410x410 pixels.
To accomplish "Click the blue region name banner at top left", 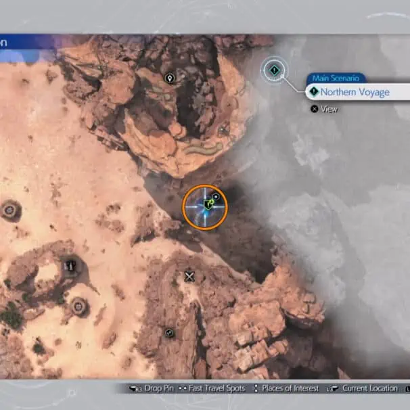I will [x=14, y=42].
